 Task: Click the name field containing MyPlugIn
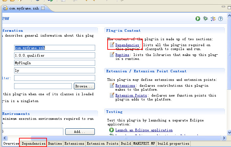tap(54, 63)
